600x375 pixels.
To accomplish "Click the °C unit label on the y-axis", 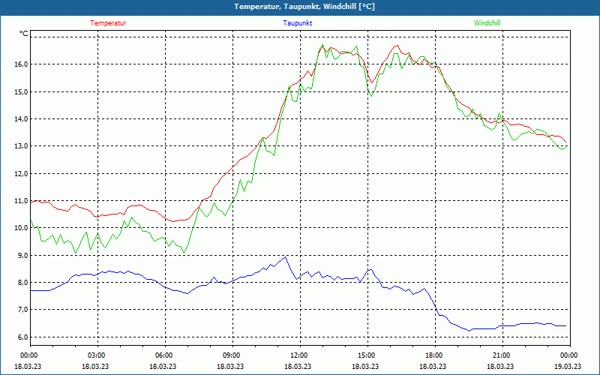I will tap(24, 34).
